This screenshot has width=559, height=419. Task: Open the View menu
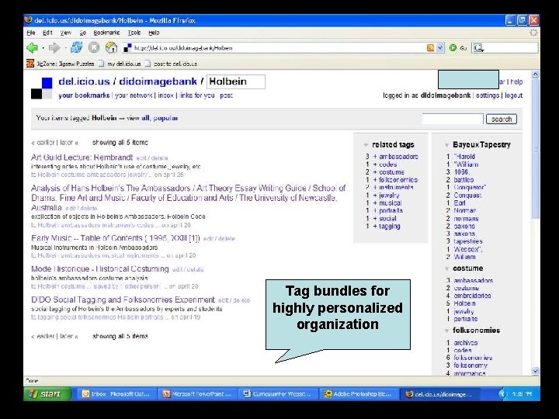click(x=65, y=33)
